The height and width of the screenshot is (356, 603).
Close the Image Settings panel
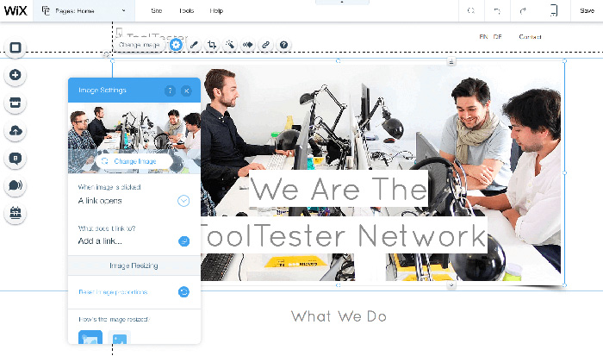click(x=187, y=91)
